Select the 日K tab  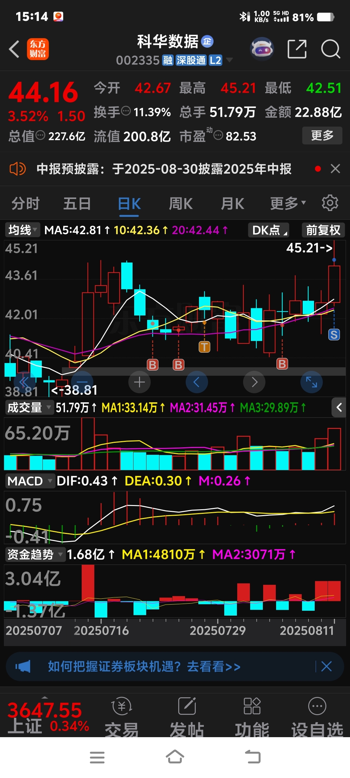(129, 204)
